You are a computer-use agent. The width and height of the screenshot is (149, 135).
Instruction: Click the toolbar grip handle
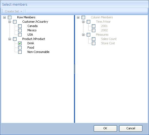[x=2, y=11]
